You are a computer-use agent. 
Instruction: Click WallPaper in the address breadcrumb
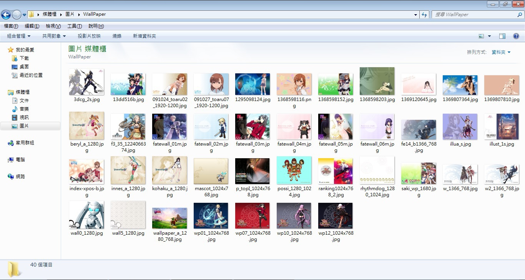coord(95,15)
